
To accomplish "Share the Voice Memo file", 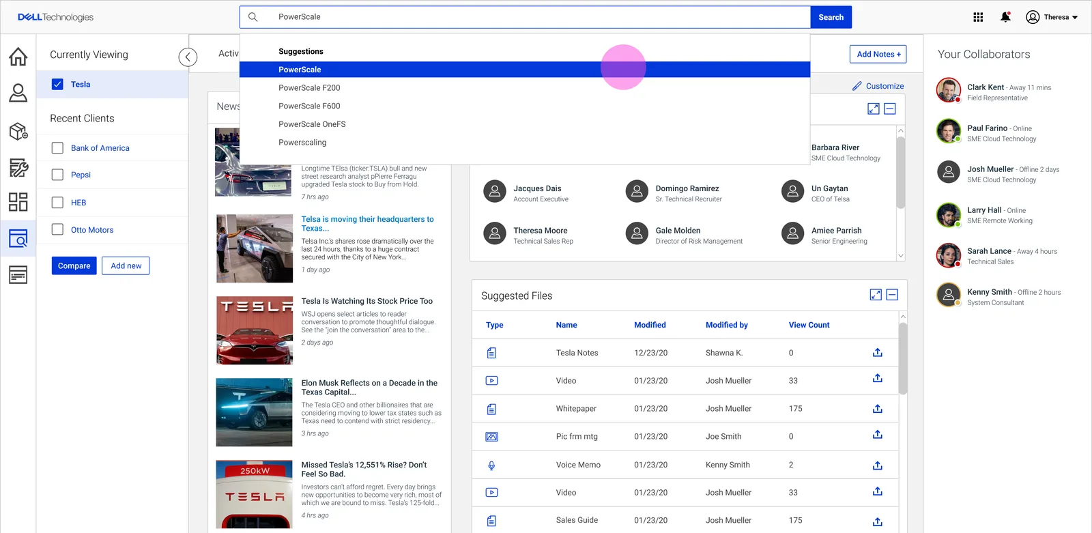I will 878,465.
